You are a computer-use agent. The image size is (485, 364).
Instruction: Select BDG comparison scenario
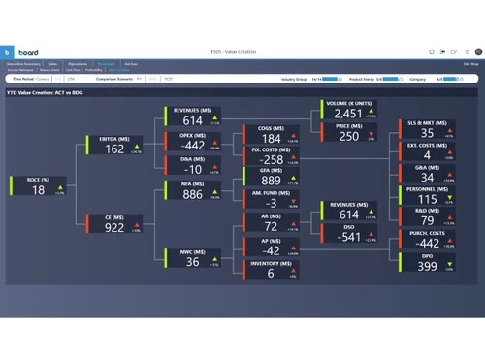(153, 79)
